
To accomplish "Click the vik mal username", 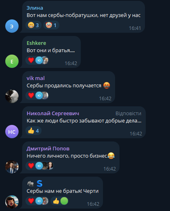I will 35,78.
